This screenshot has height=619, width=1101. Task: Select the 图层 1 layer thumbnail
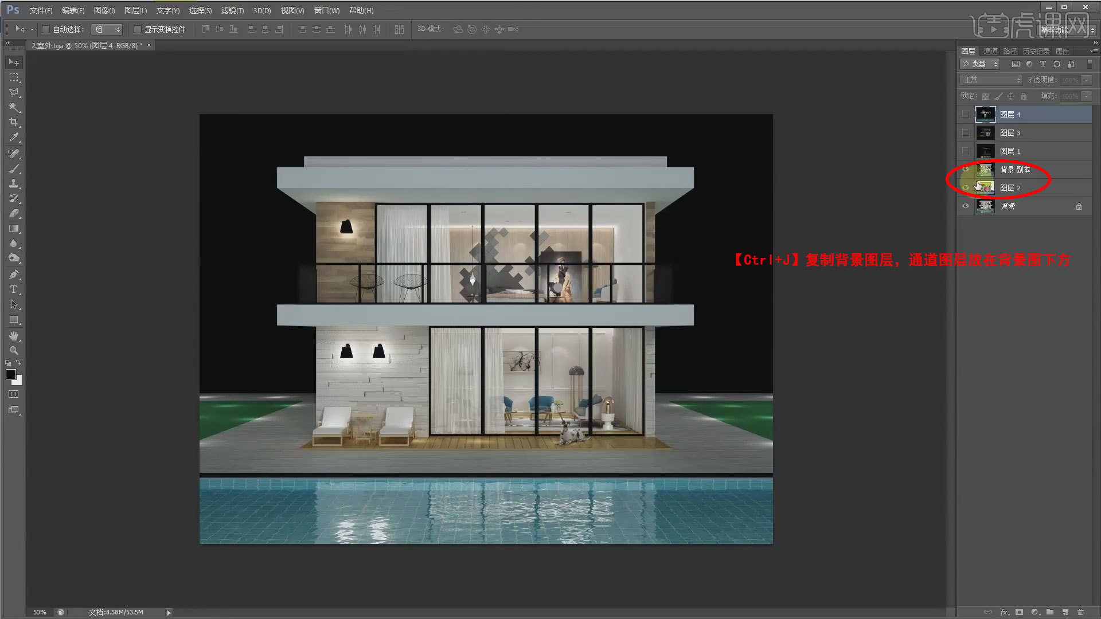[985, 151]
